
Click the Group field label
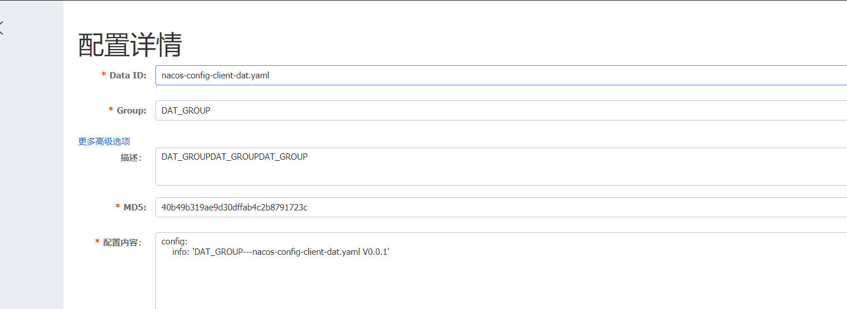tap(132, 110)
